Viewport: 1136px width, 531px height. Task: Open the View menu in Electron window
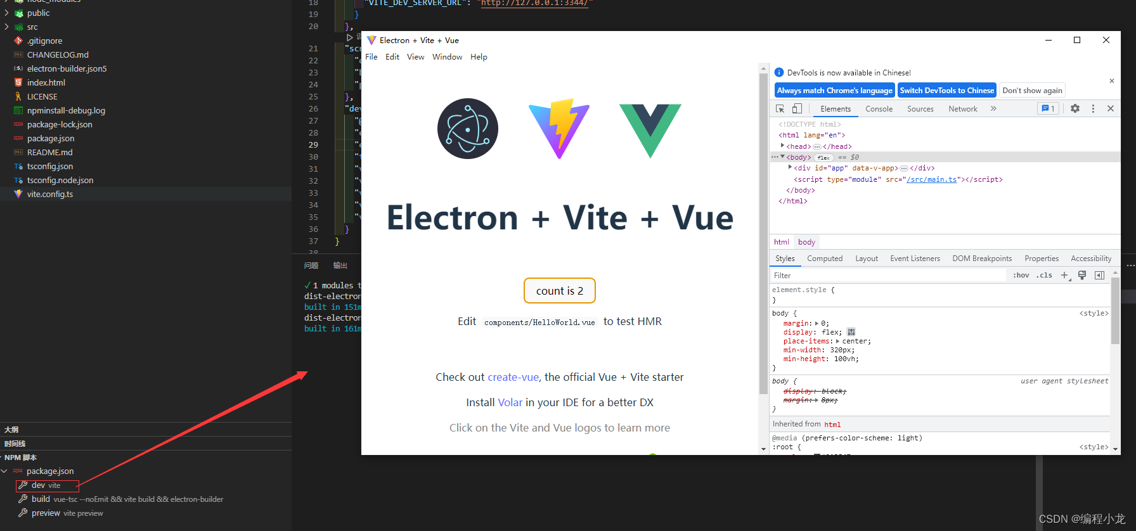pyautogui.click(x=415, y=57)
